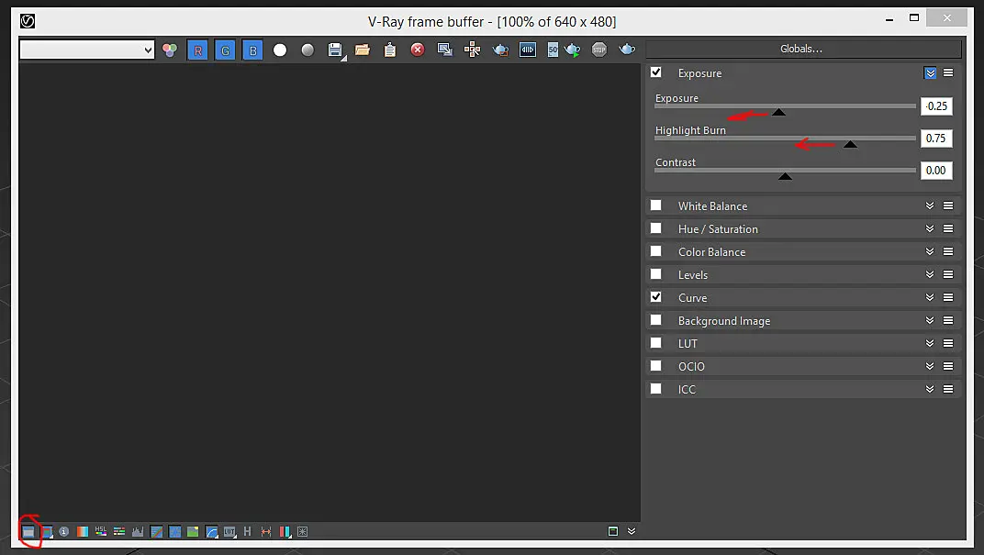Enable the Color Balance checkbox

(x=655, y=250)
